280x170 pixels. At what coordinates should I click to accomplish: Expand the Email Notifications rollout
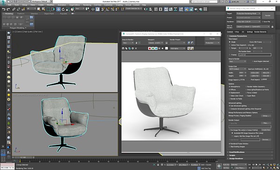250,152
